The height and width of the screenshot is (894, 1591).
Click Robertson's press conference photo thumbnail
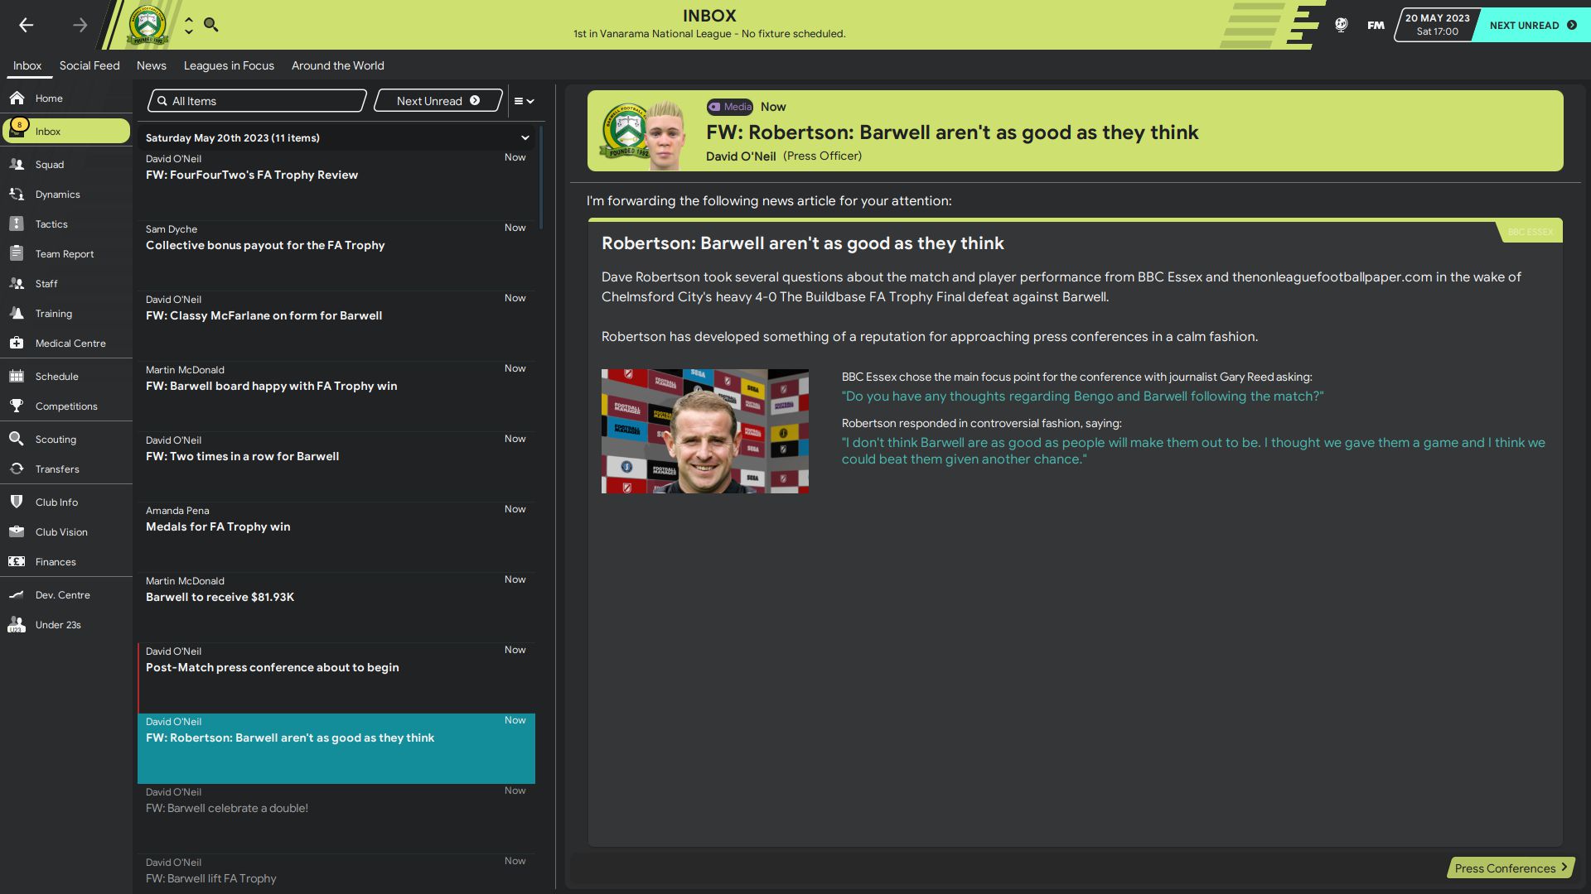pyautogui.click(x=705, y=431)
